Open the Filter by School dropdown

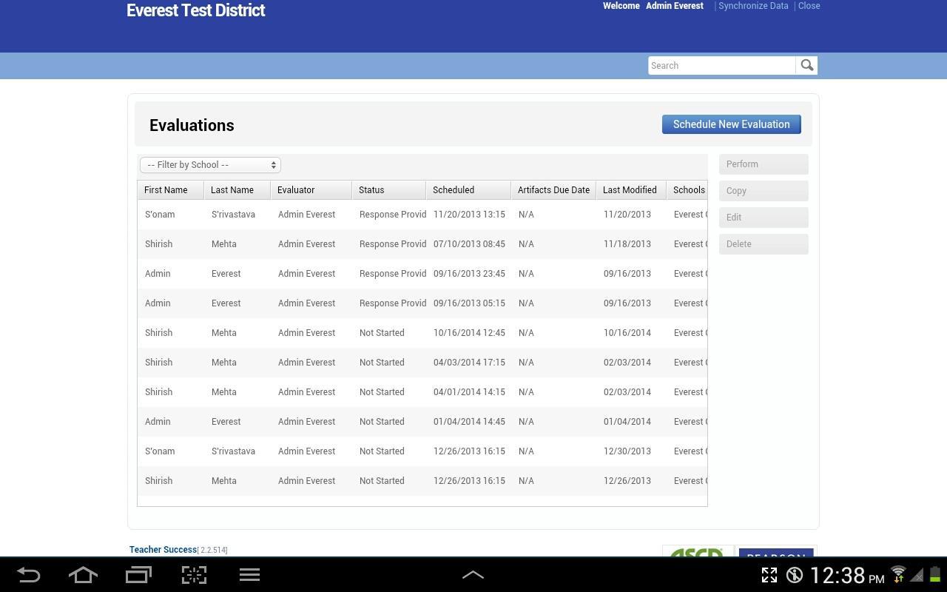click(x=210, y=165)
